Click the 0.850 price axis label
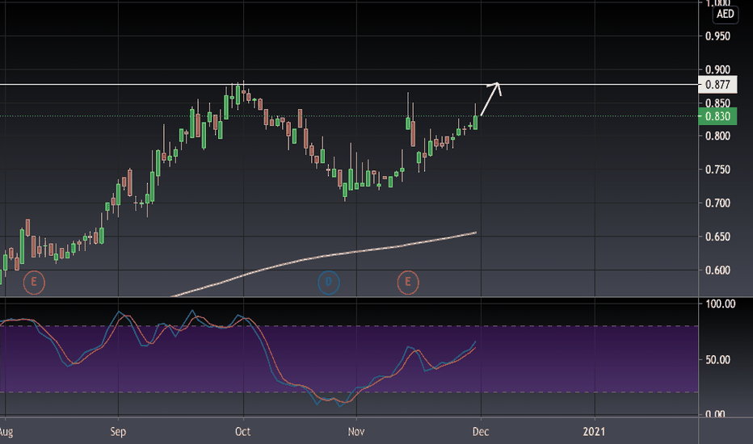The image size is (753, 444). (717, 103)
